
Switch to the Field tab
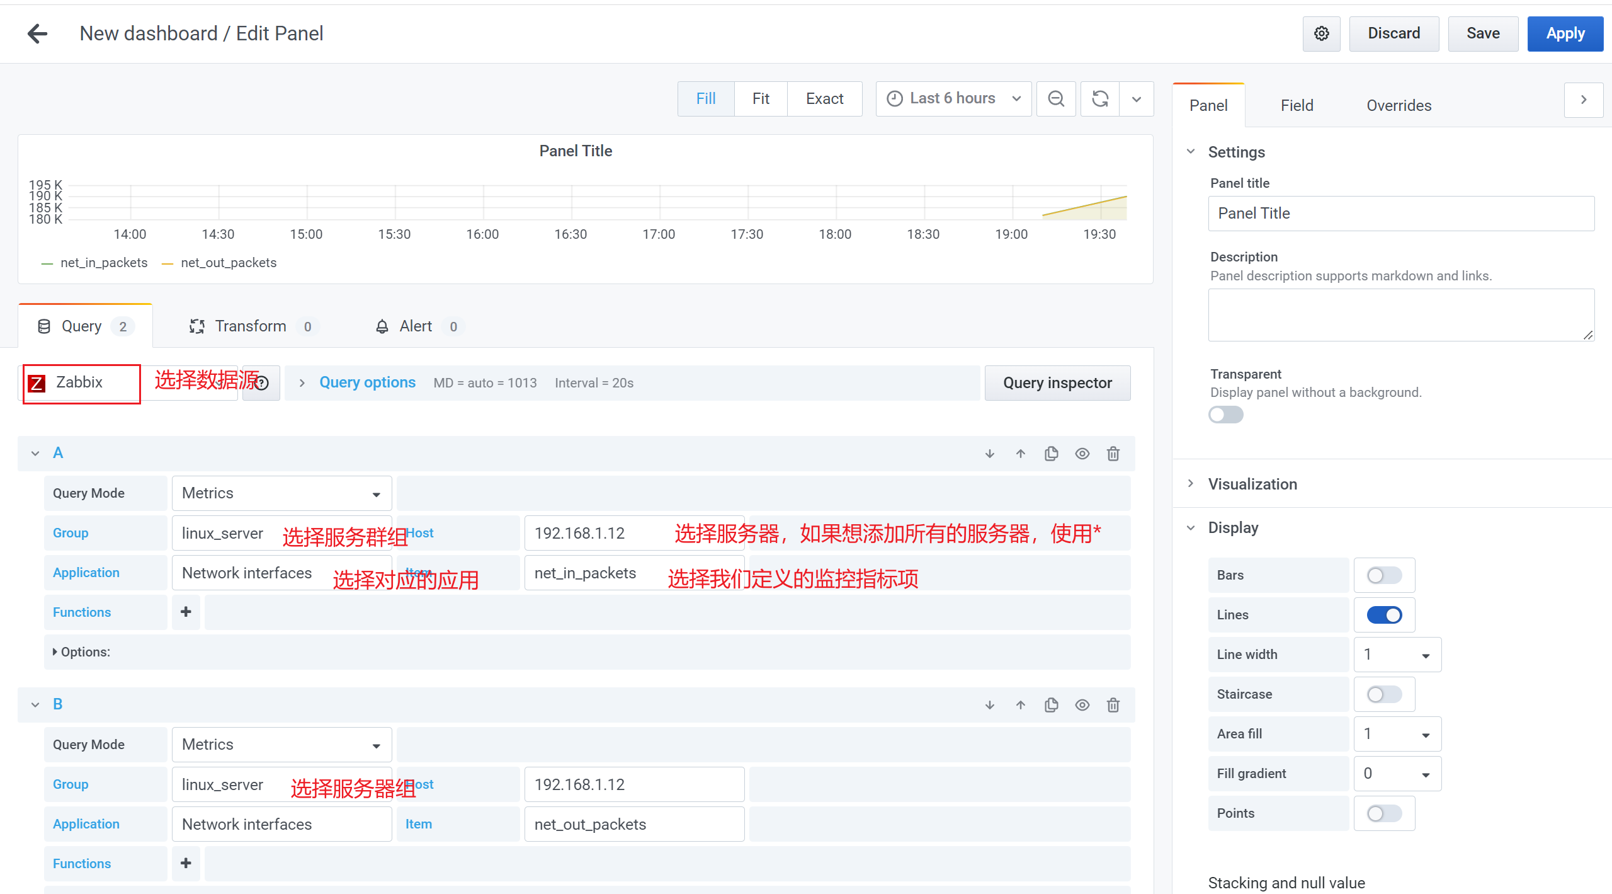click(x=1297, y=105)
